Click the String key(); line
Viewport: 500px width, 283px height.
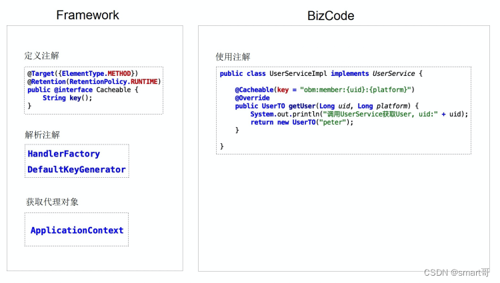click(x=67, y=98)
